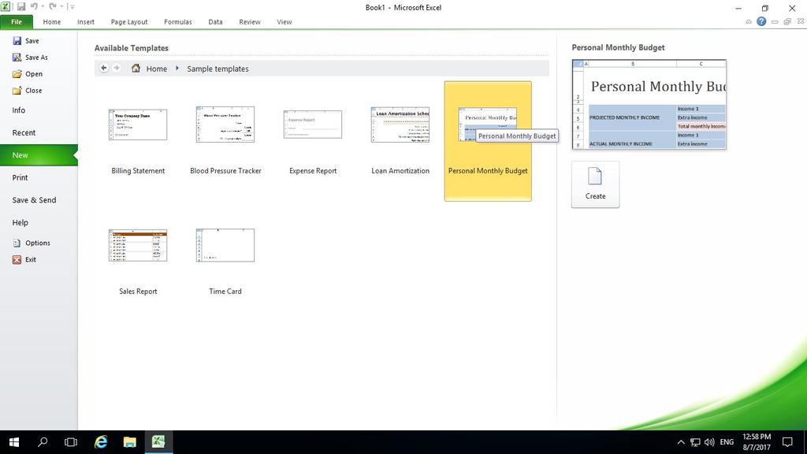Click the Home house icon in the breadcrumb
This screenshot has width=807, height=454.
coord(136,68)
